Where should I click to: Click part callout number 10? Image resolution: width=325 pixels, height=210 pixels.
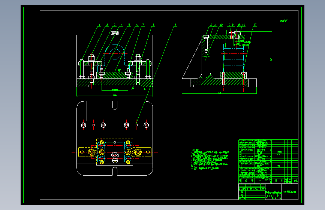211,25
